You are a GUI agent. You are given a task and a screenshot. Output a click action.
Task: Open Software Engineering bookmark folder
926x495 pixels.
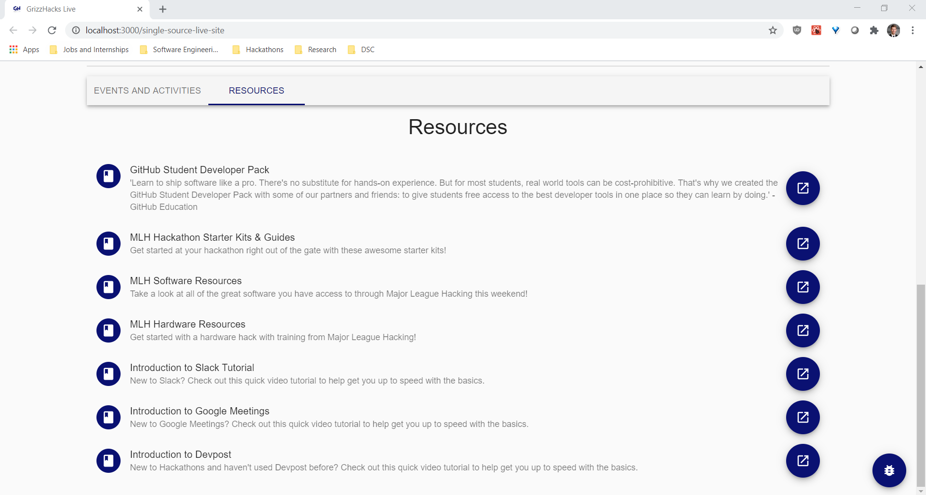point(179,50)
